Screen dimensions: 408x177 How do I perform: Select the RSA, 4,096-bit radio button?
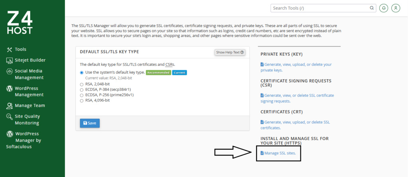point(82,100)
